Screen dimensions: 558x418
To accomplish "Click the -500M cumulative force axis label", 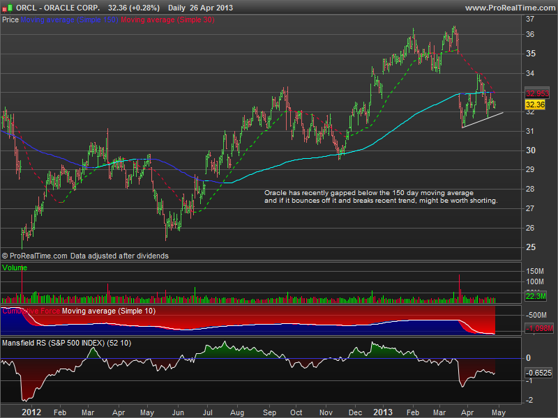I will [536, 315].
